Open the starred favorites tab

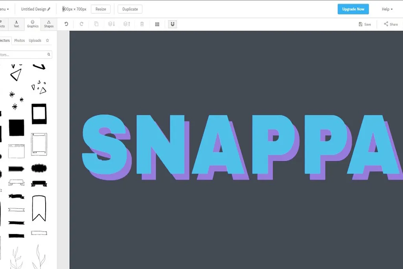47,41
